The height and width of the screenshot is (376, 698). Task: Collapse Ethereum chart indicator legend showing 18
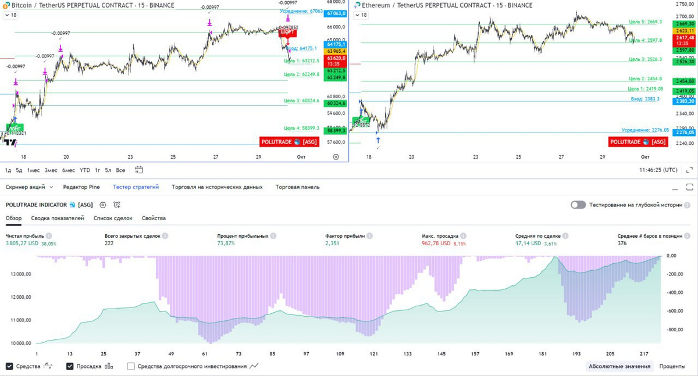click(x=361, y=15)
